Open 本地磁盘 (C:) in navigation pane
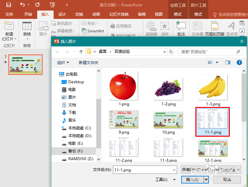Viewport: 248px width, 187px height. tap(76, 128)
